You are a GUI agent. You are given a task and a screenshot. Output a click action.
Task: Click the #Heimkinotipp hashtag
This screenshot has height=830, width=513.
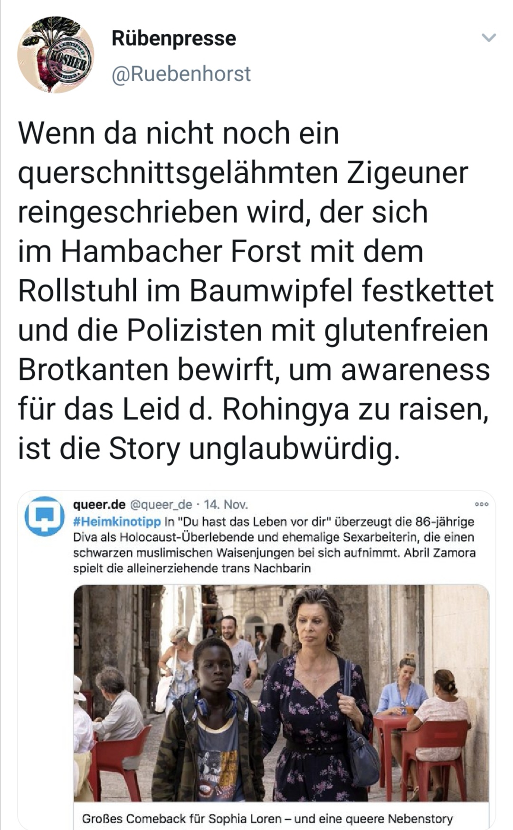click(x=117, y=522)
